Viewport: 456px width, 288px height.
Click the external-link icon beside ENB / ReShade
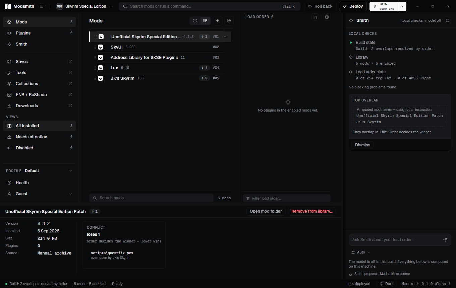[x=70, y=95]
